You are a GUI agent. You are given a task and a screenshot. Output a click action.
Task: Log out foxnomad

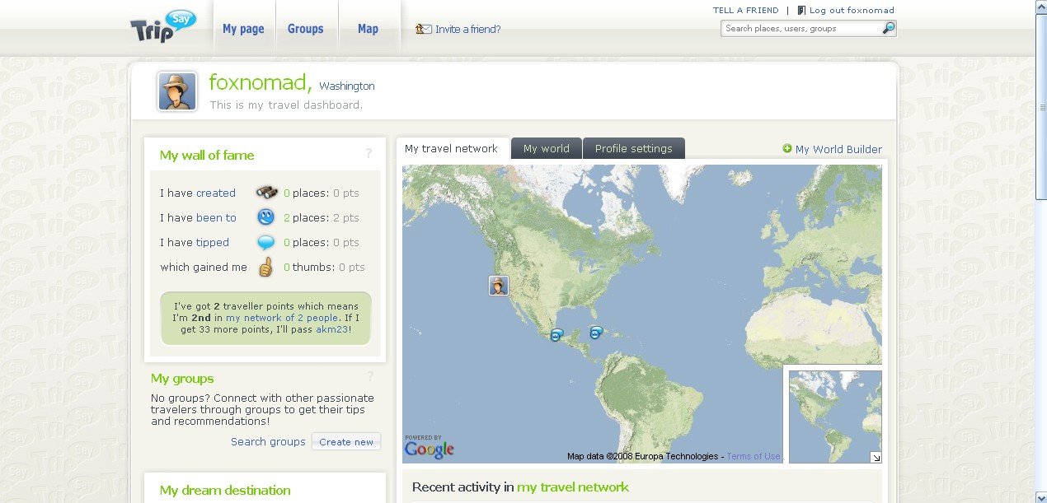tap(852, 11)
